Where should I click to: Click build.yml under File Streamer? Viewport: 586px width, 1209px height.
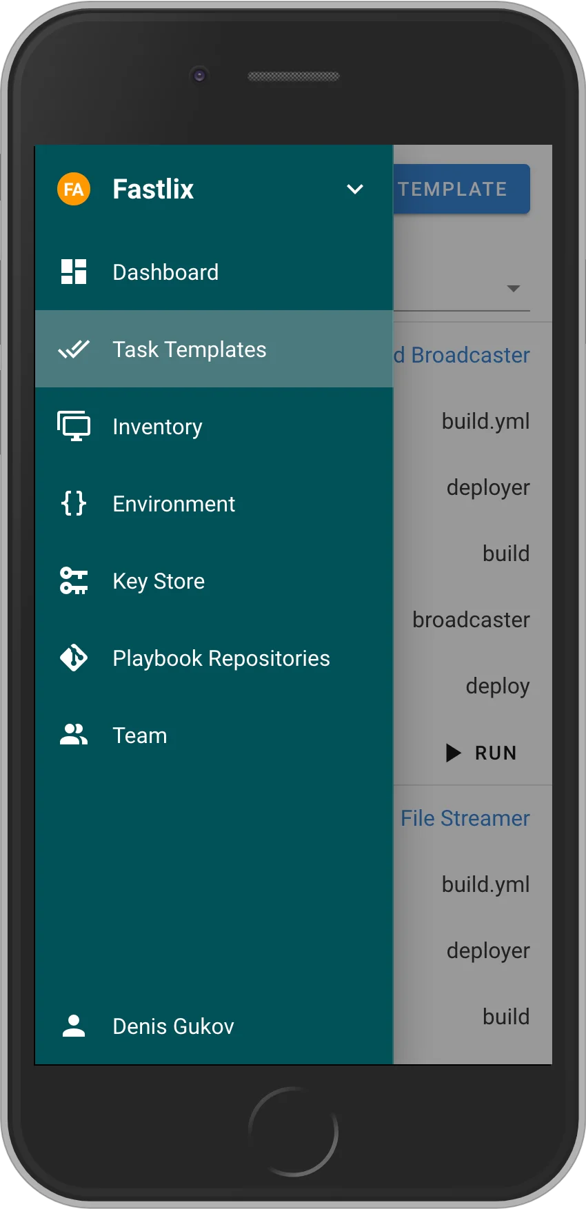tap(486, 884)
